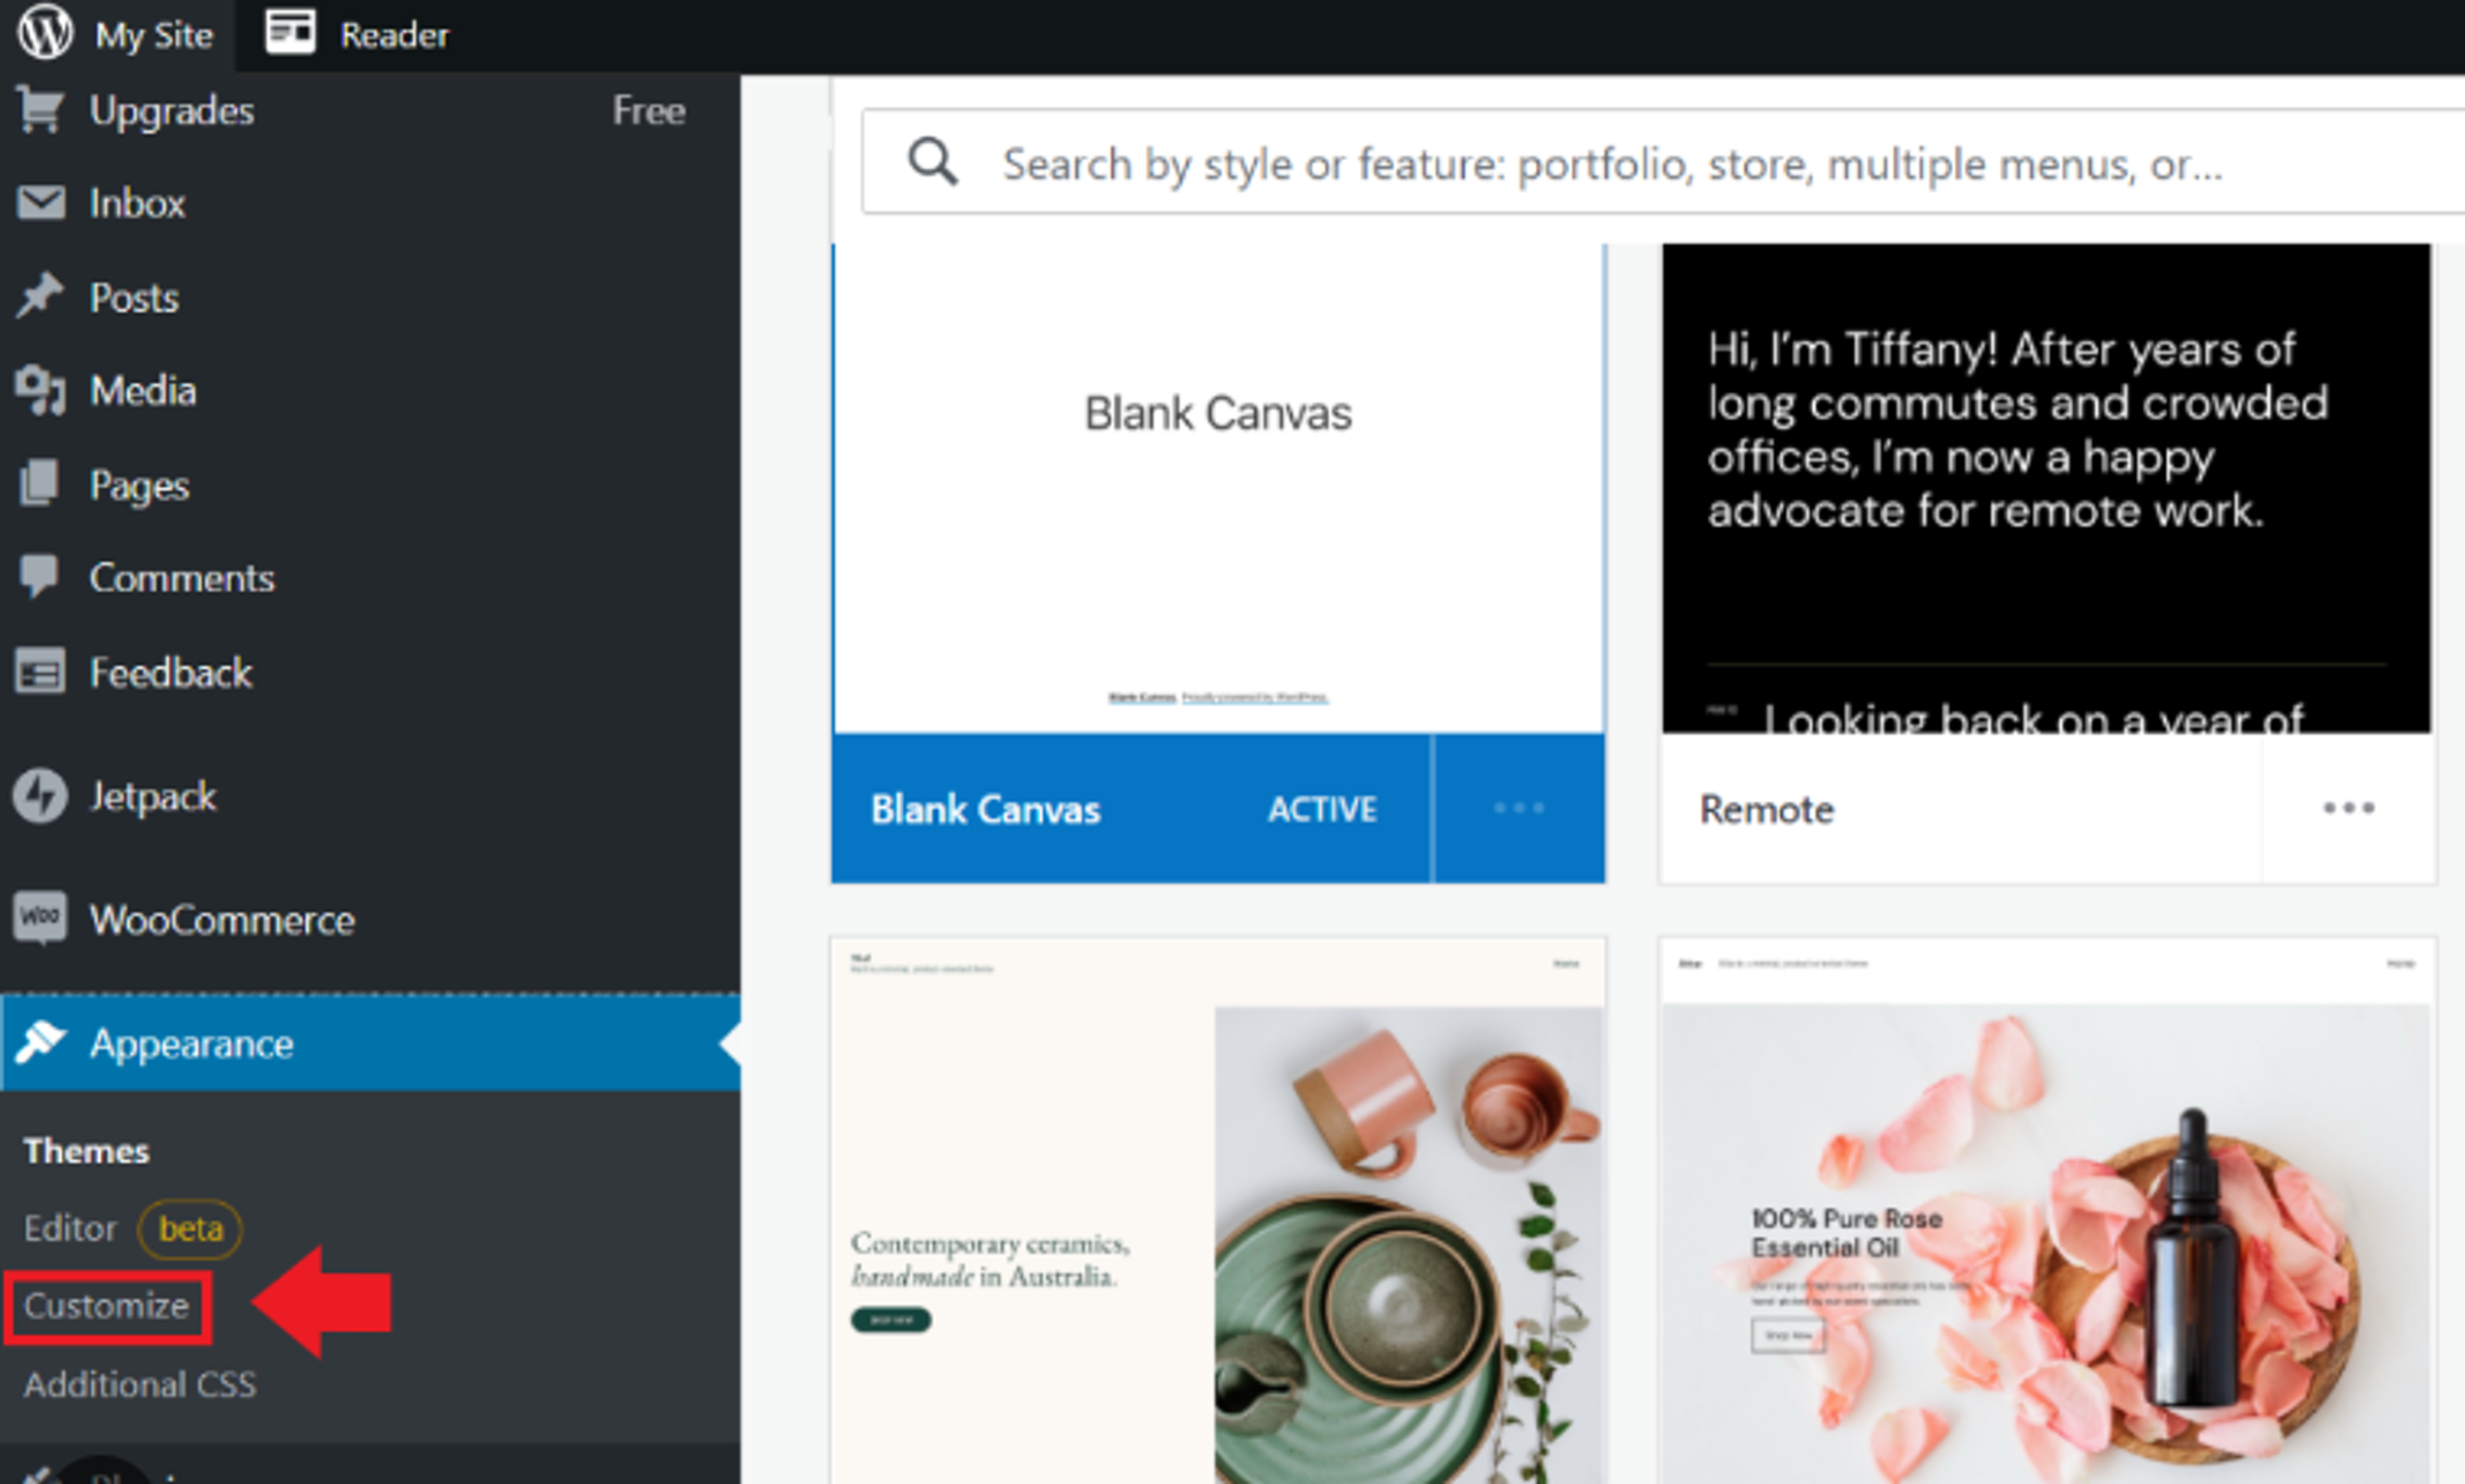Open the Comments menu item
Screen dimensions: 2465x1484
tap(181, 578)
